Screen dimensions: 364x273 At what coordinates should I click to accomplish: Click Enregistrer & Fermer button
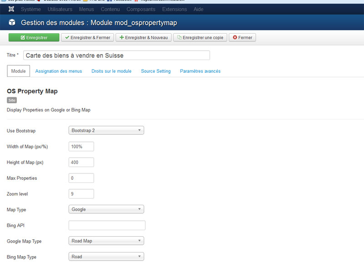[x=87, y=37]
